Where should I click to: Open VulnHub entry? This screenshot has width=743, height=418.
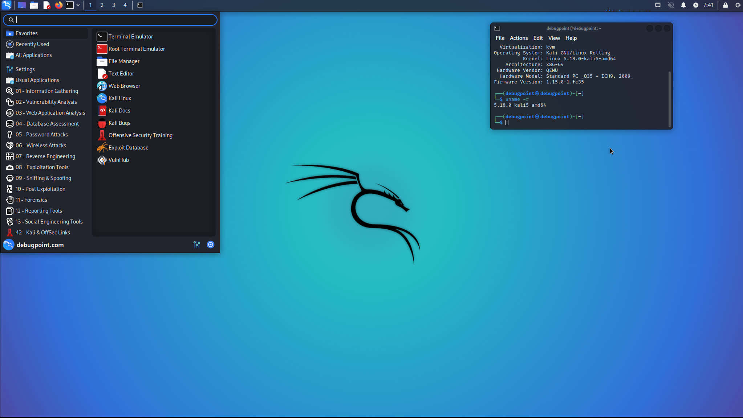[154, 160]
